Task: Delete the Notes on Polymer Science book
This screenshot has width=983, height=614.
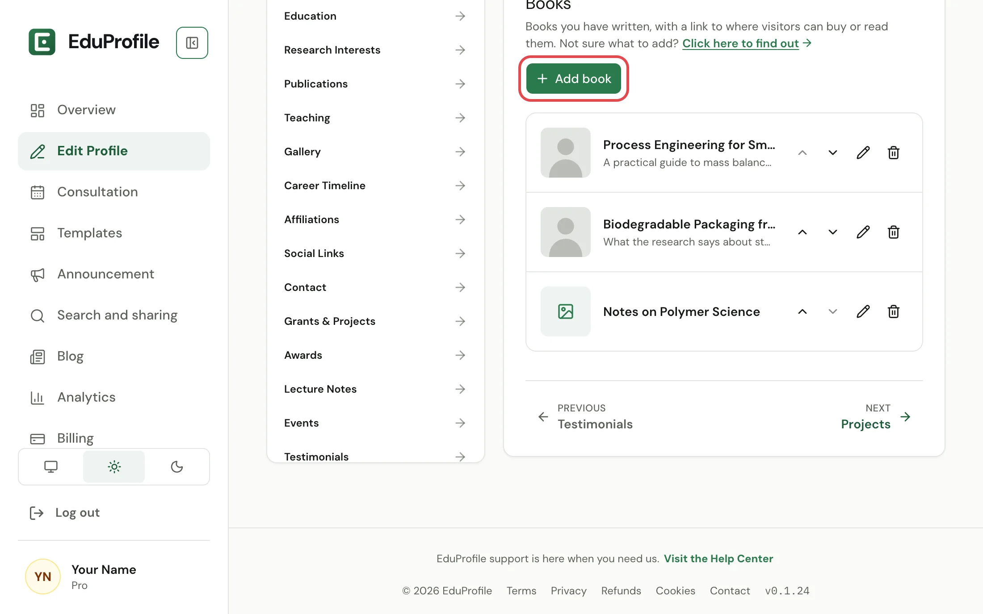Action: click(894, 311)
